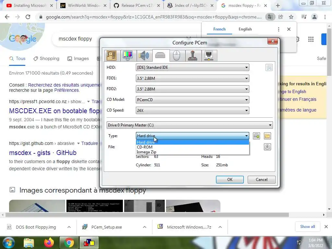Viewport: 332px width, 249px height.
Task: Expand the HDD Standard IDE dropdown
Action: click(x=192, y=67)
